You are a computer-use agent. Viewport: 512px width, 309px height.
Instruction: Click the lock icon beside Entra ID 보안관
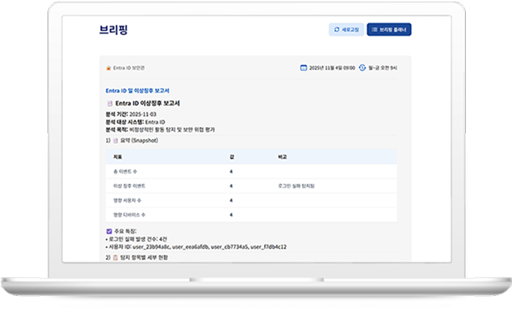pyautogui.click(x=109, y=68)
